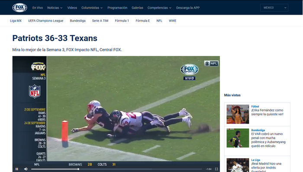Viewport: 303px width, 172px height.
Task: Click the La Liga category link
Action: 256,160
